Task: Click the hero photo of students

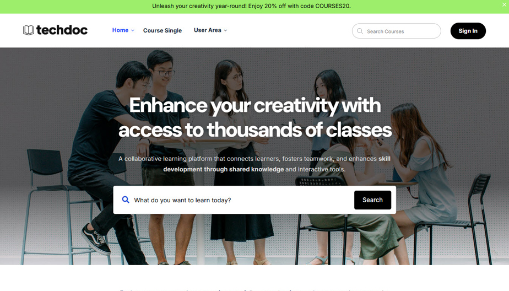Action: pos(254,156)
